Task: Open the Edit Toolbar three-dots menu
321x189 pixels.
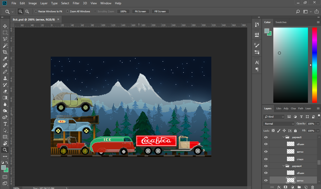Action: coord(5,156)
